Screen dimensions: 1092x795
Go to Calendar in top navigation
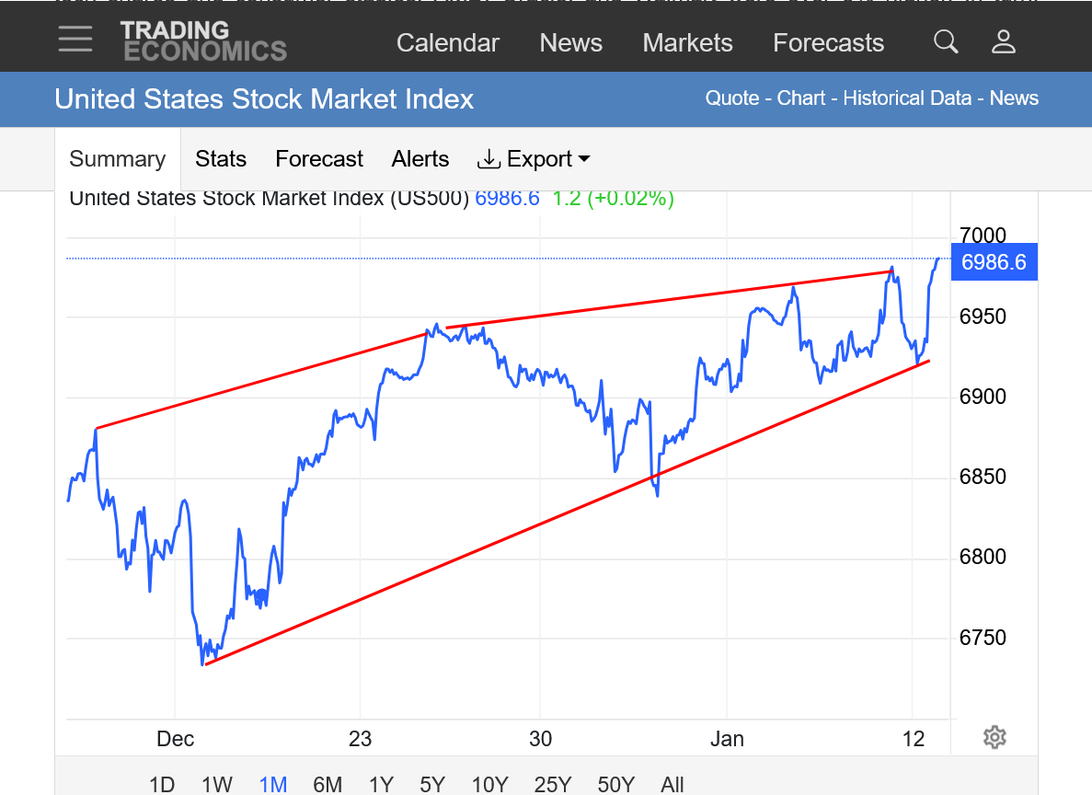448,43
